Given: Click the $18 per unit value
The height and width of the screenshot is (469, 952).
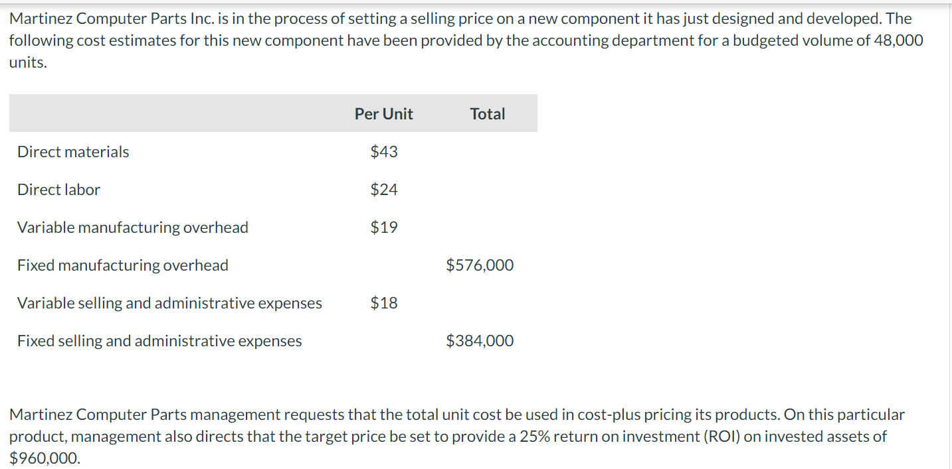Looking at the screenshot, I should pos(384,303).
